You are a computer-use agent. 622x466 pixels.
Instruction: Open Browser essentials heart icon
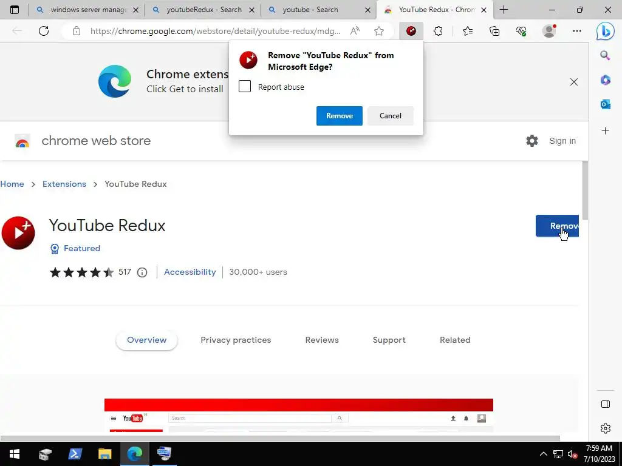tap(521, 31)
